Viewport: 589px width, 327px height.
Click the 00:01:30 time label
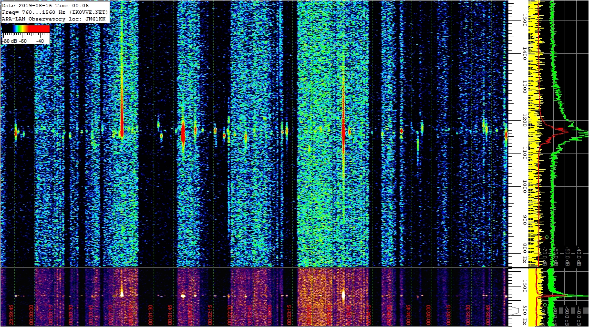click(151, 315)
